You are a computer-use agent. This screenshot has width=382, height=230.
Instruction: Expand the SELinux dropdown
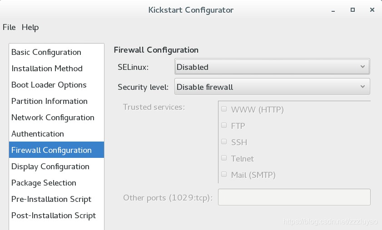[x=272, y=66]
